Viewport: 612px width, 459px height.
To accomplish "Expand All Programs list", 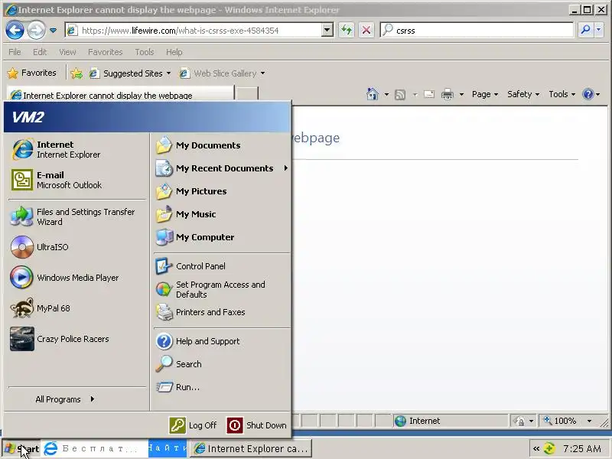I will tap(65, 399).
